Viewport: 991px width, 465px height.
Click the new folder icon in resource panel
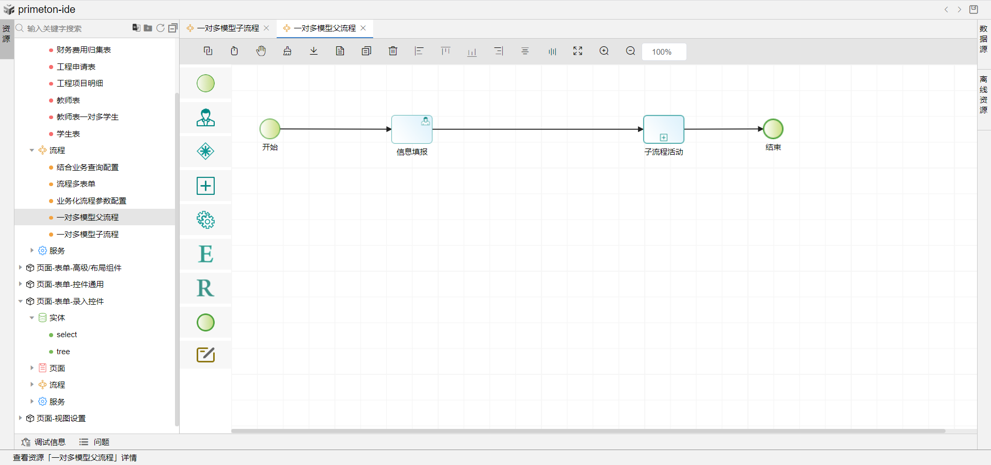tap(148, 28)
